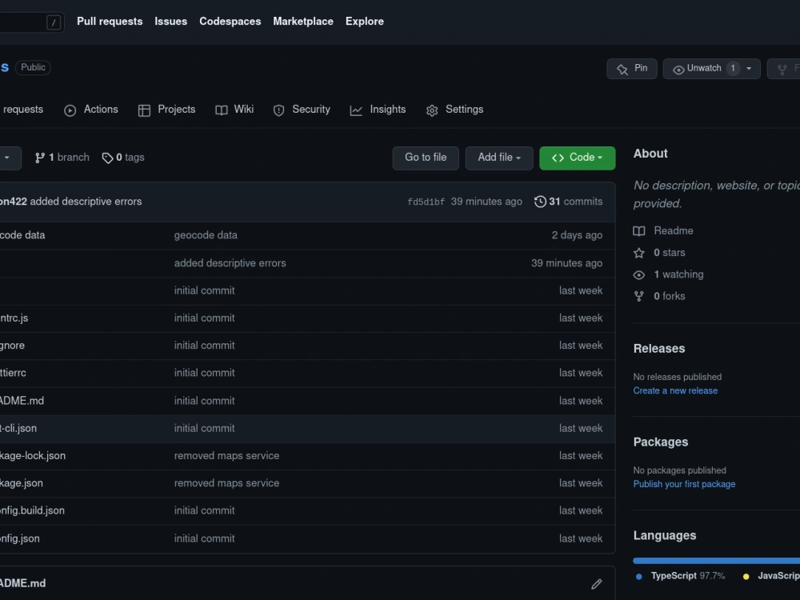This screenshot has height=600, width=800.
Task: Open removed maps service commit for package-lock.json
Action: coord(226,456)
